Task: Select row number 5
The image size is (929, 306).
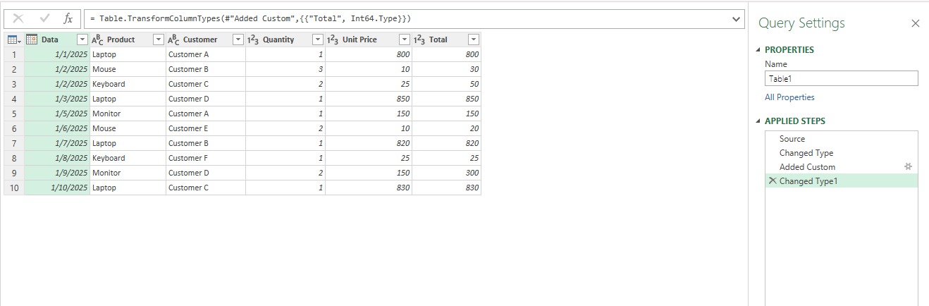Action: pos(14,114)
